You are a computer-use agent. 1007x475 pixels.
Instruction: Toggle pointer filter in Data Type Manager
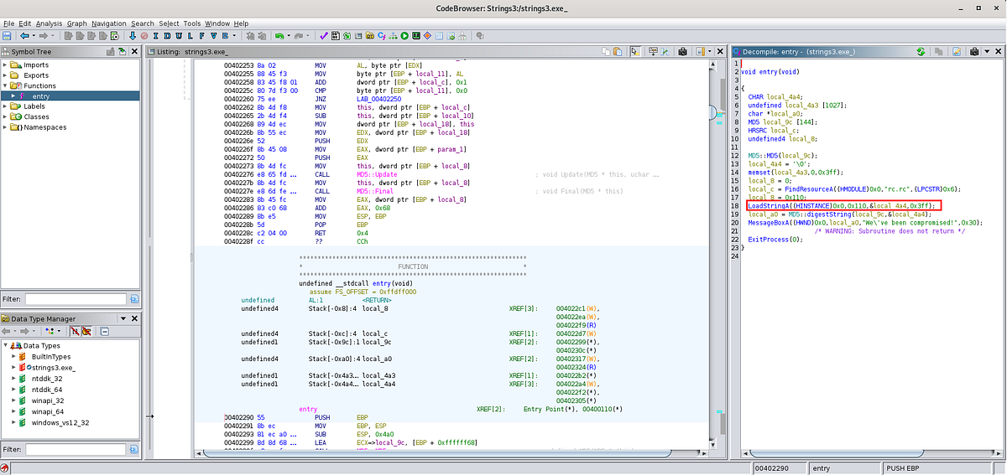click(86, 331)
